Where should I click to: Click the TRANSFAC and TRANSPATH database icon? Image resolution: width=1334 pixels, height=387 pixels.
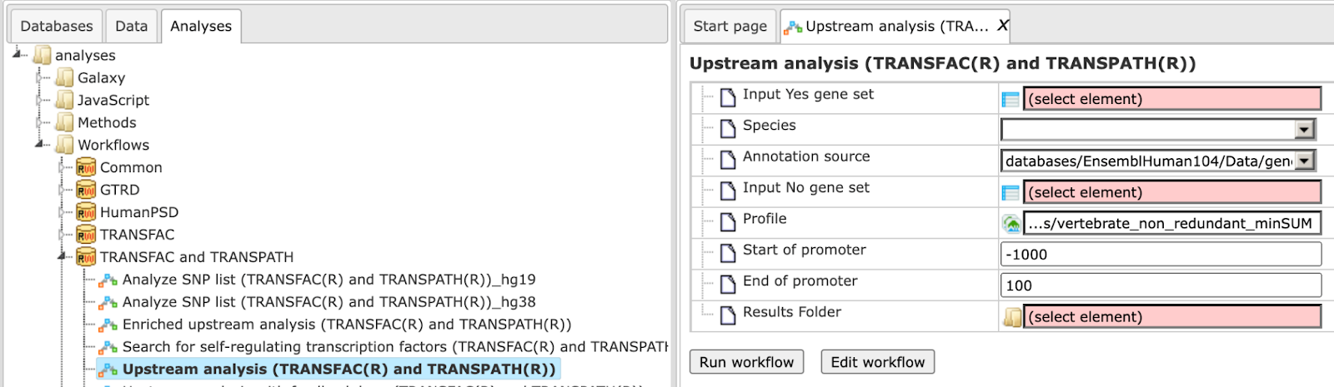click(86, 257)
